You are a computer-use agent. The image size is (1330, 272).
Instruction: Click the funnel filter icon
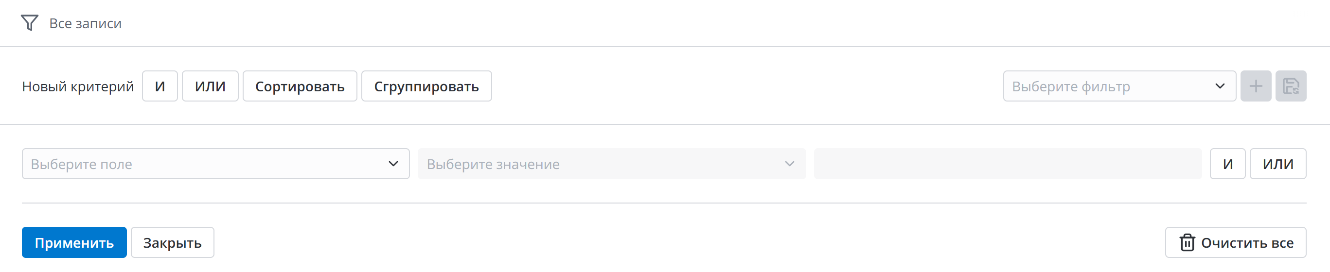(30, 23)
